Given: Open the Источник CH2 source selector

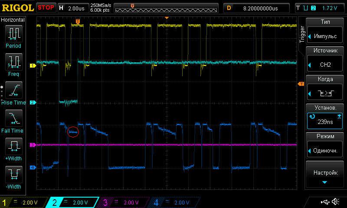Looking at the screenshot, I should pos(325,60).
